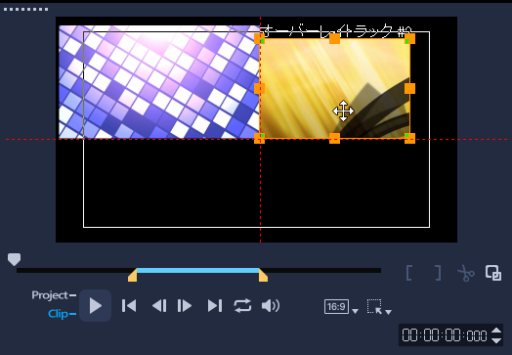
Task: Click the Play button
Action: point(96,306)
